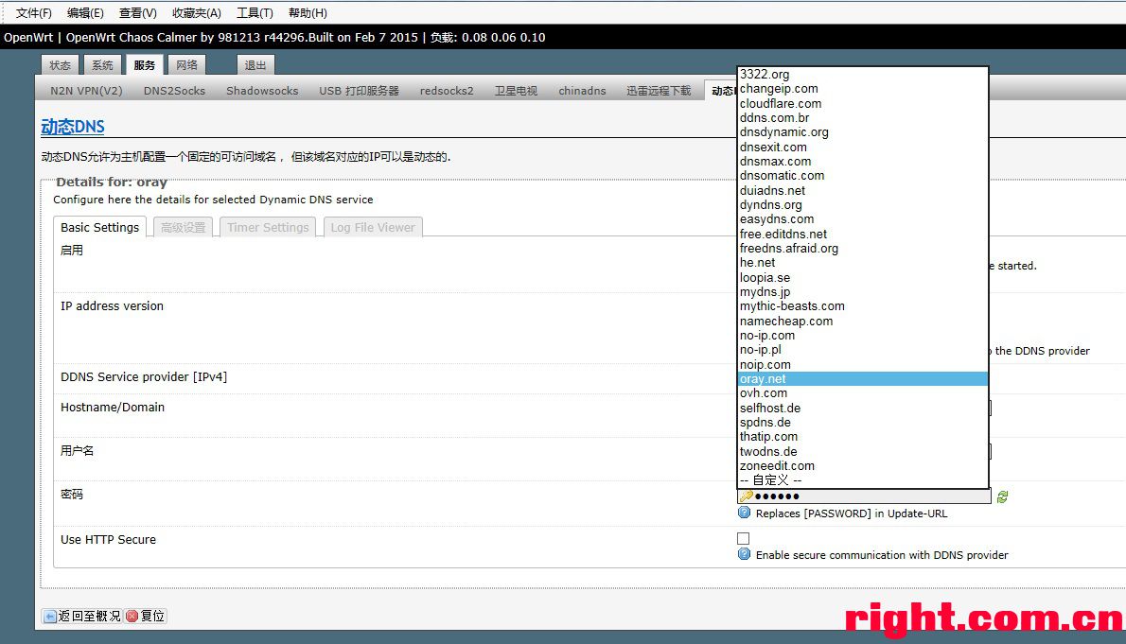Choose free.editdns.net entry
This screenshot has width=1126, height=644.
(863, 234)
